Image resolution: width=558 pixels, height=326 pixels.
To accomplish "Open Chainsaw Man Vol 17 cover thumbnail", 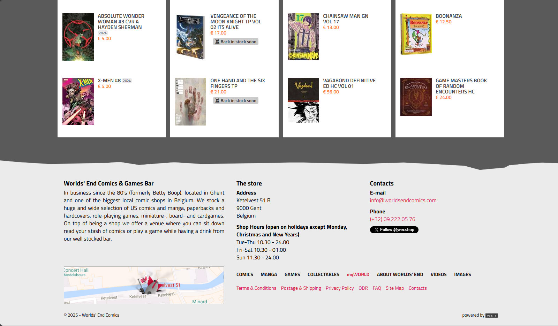I will [303, 37].
